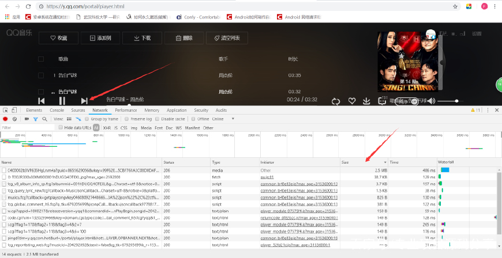502x258 pixels.
Task: Switch to the Performance tab
Action: (126, 110)
